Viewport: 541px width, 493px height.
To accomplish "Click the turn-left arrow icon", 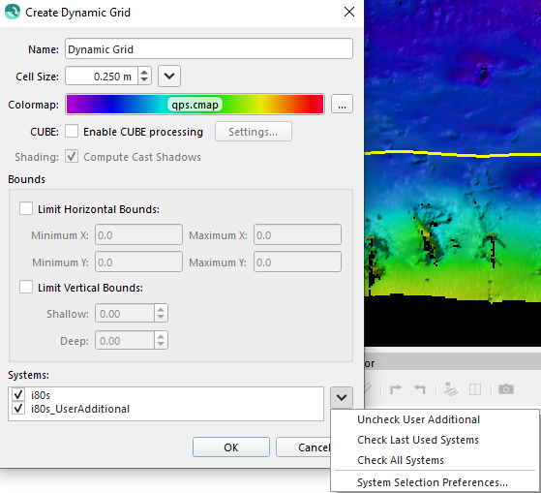I will click(x=419, y=389).
